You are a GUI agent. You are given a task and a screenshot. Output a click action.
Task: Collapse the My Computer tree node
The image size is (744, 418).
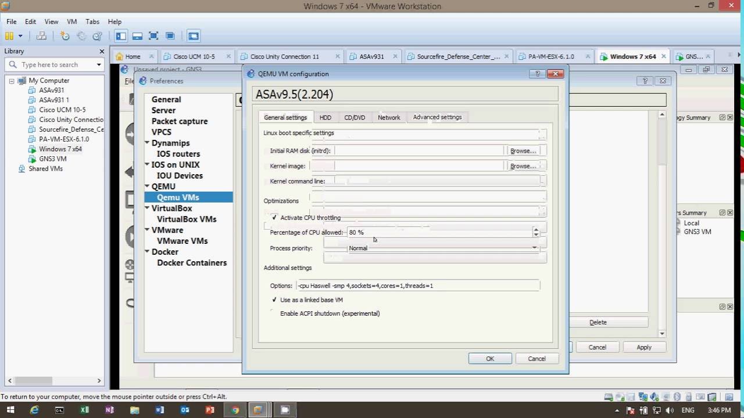click(12, 81)
